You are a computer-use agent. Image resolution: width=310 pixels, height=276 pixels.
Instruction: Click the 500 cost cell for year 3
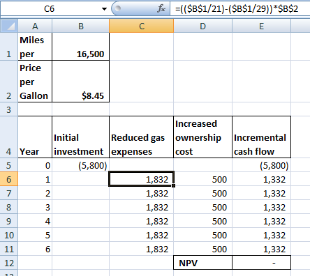coord(203,207)
